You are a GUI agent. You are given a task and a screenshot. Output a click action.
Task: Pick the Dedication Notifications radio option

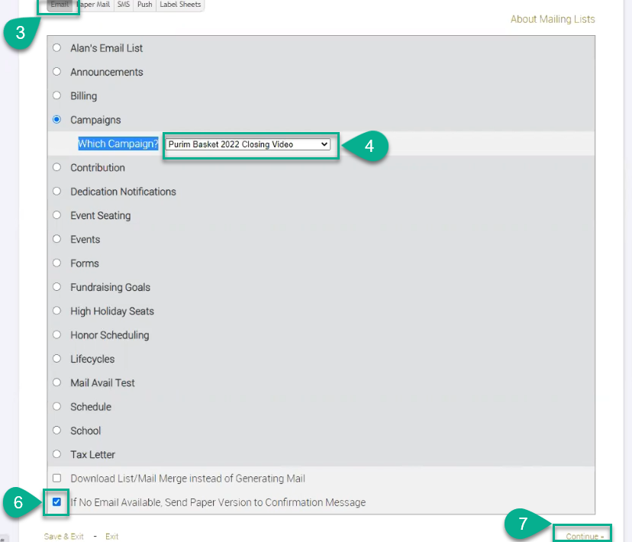[56, 192]
